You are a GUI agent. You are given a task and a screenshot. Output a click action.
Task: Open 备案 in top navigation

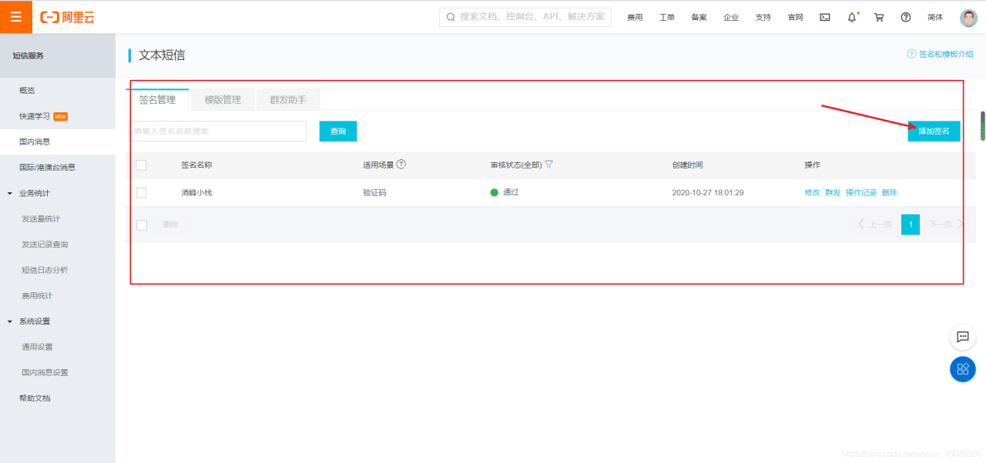[x=699, y=17]
